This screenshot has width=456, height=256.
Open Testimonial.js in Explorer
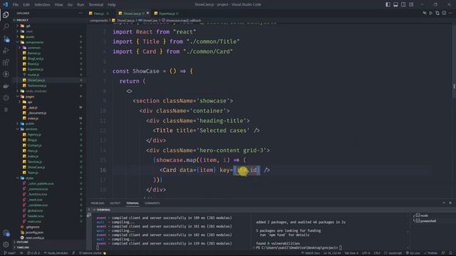tap(48, 85)
